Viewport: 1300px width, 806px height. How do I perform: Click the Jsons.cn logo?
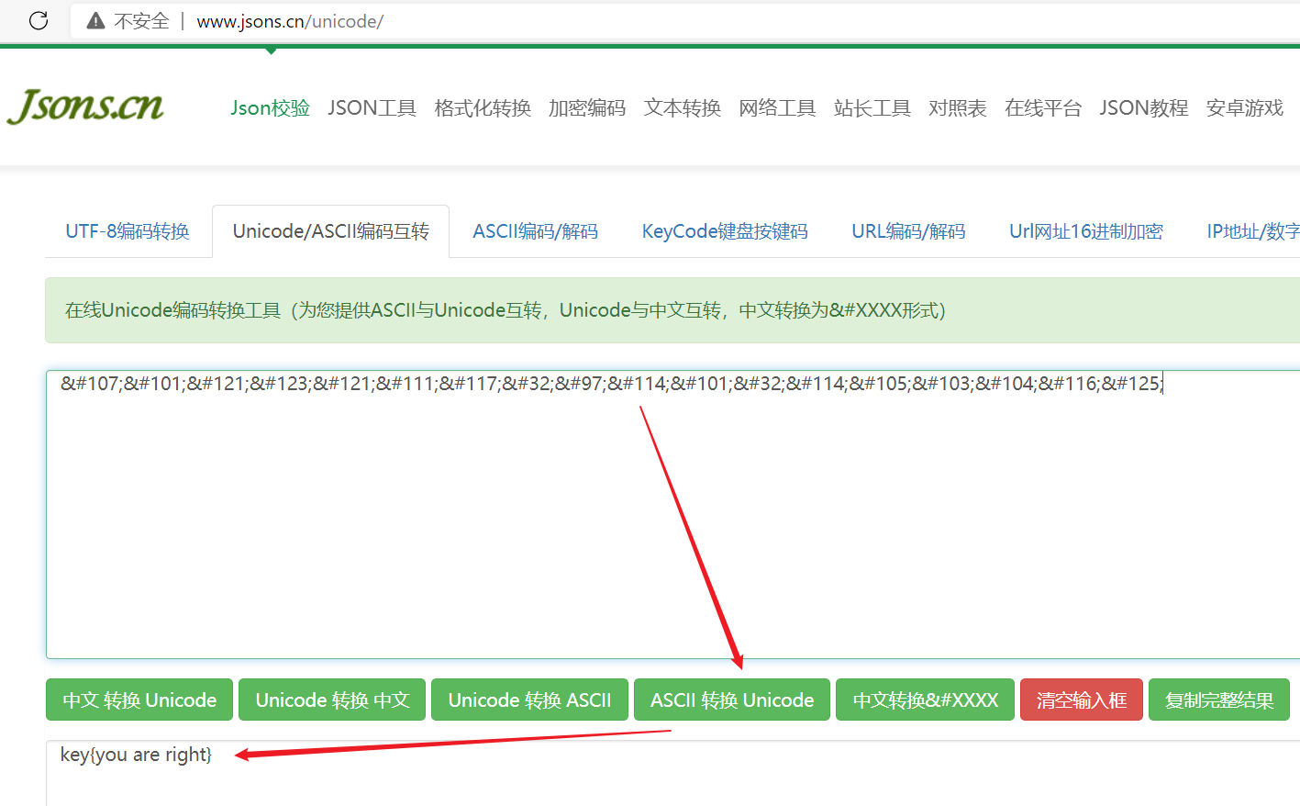click(84, 106)
